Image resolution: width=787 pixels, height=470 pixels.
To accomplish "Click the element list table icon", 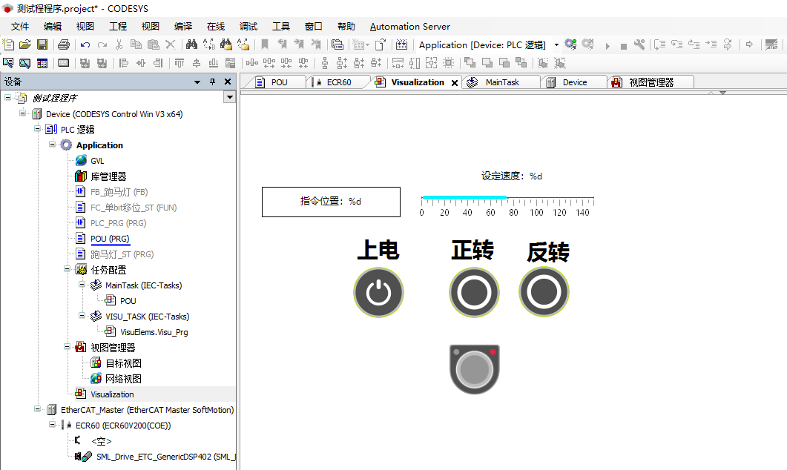I will pyautogui.click(x=42, y=63).
